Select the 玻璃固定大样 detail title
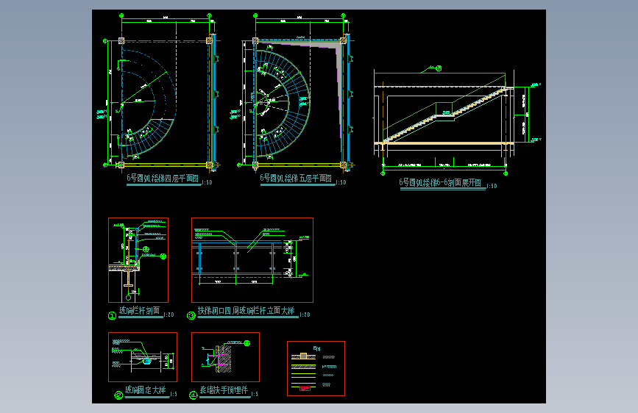The height and width of the screenshot is (413, 638). tap(145, 390)
